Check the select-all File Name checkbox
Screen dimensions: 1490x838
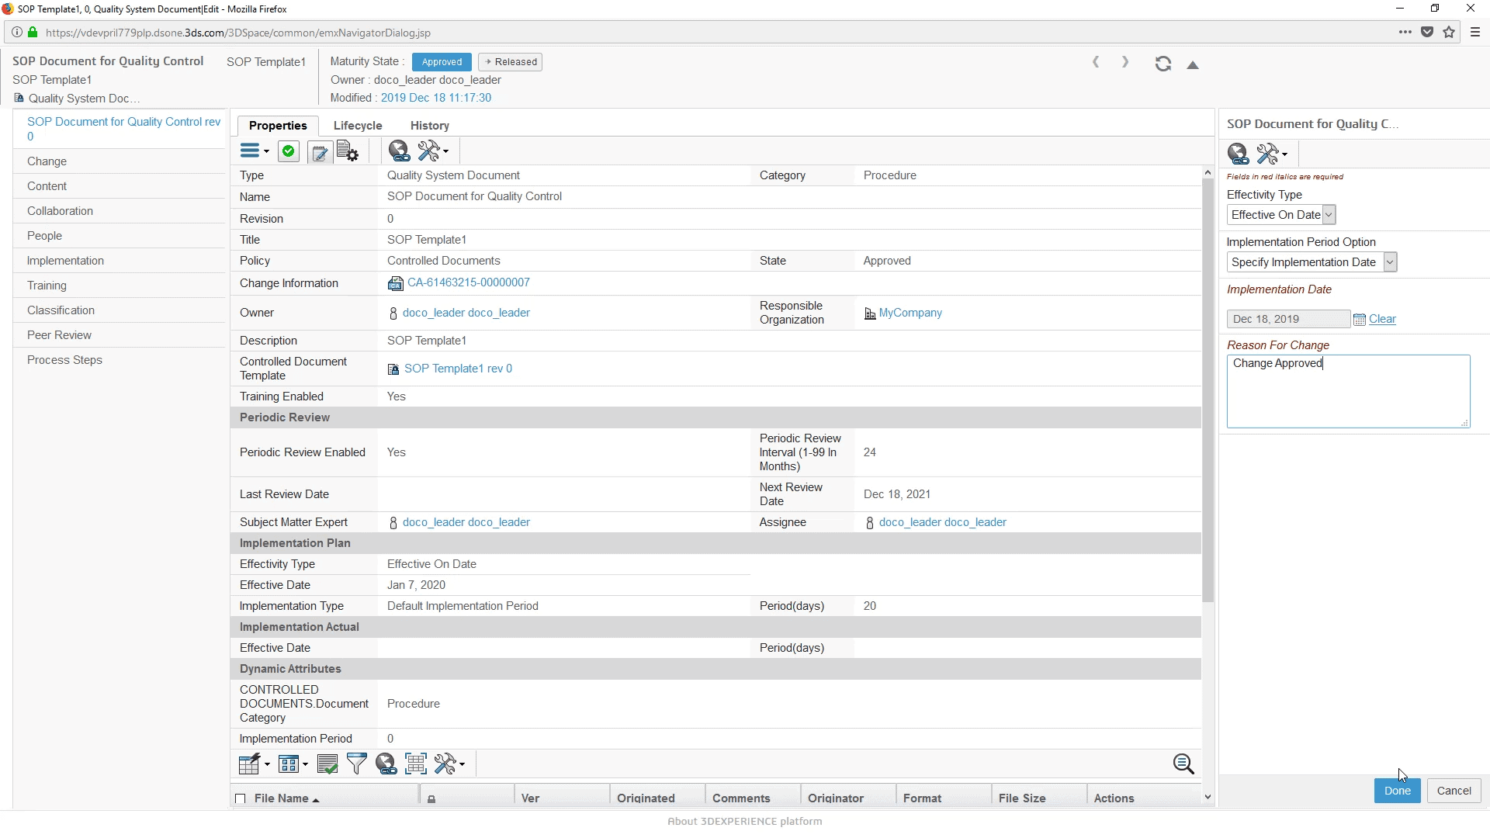241,798
